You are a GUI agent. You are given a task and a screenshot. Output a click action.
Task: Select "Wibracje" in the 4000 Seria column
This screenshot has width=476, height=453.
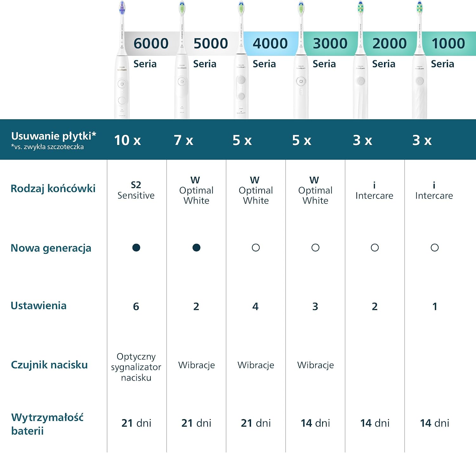click(x=256, y=365)
